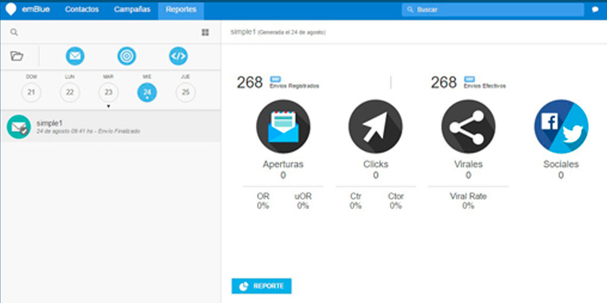Filter by code brackets icon

tap(179, 56)
